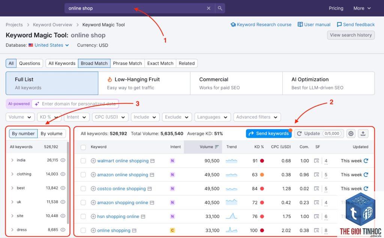Viewport: 384px width, 238px height.
Task: Click the plus icon next to costco online shopping
Action: click(93, 189)
